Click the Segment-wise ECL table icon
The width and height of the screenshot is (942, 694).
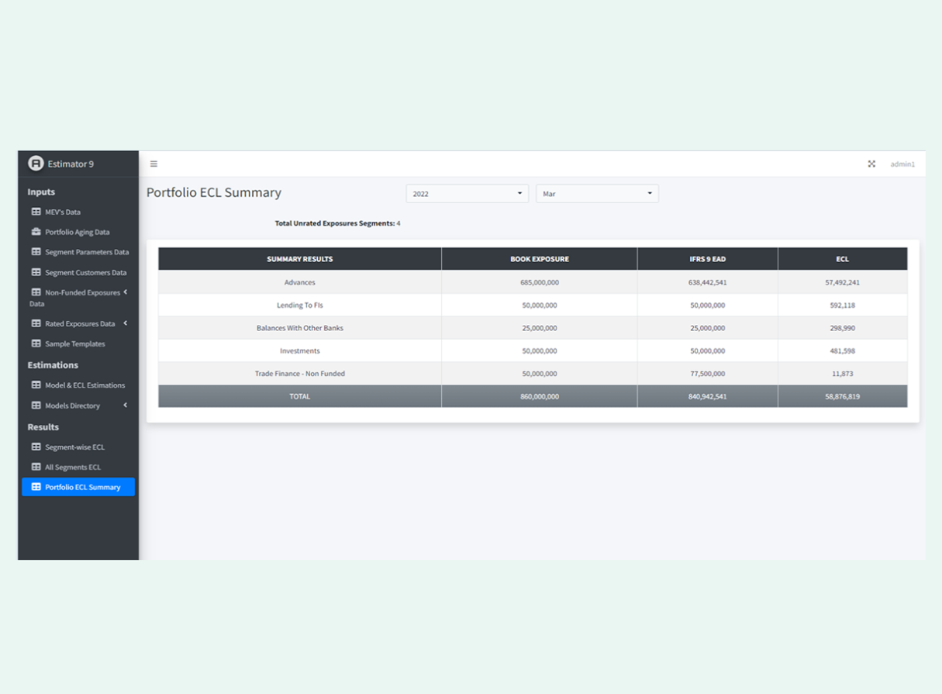tap(36, 447)
